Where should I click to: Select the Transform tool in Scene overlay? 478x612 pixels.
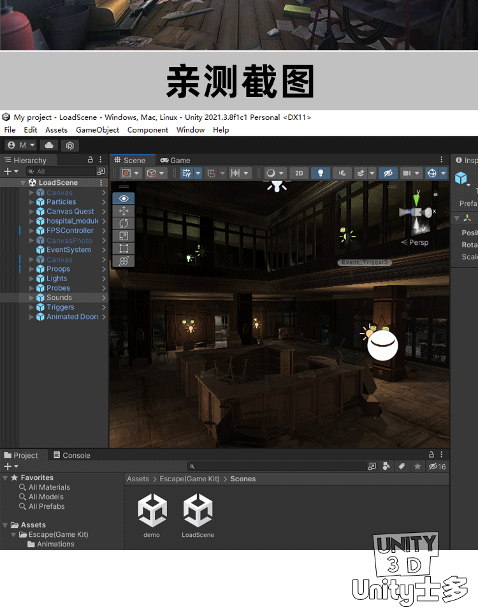point(124,261)
